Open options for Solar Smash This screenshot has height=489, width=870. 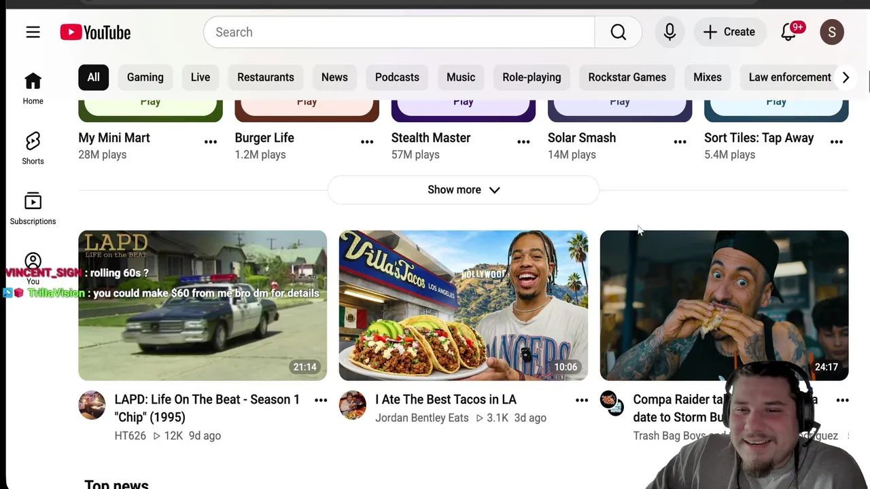[x=680, y=142]
